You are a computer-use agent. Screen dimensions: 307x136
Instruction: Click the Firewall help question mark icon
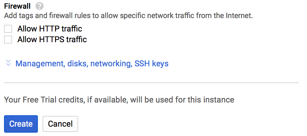pos(40,6)
